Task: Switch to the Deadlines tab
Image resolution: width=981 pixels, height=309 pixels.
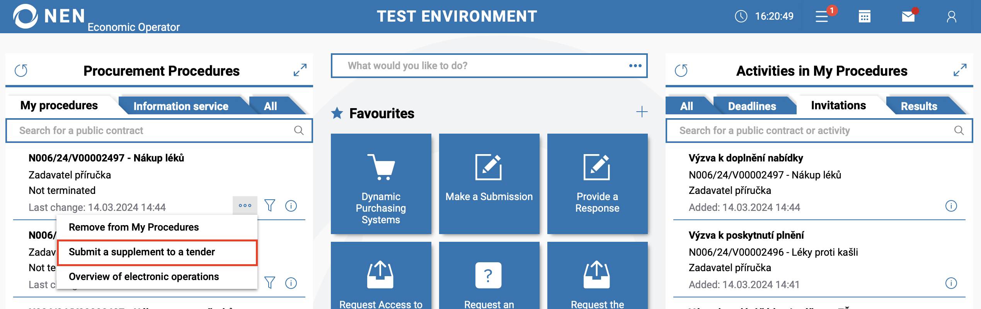Action: tap(752, 106)
